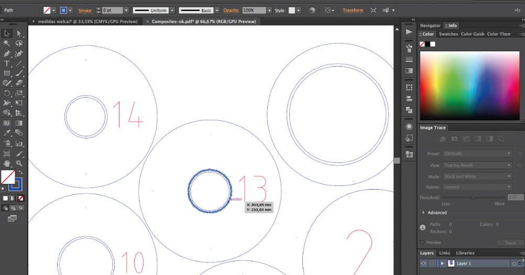Select the Eraser tool

(19, 83)
